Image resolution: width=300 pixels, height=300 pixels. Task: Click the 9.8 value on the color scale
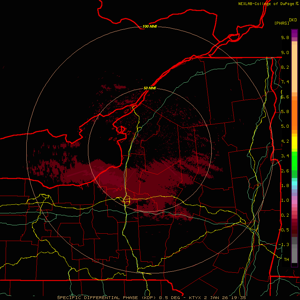285,37
